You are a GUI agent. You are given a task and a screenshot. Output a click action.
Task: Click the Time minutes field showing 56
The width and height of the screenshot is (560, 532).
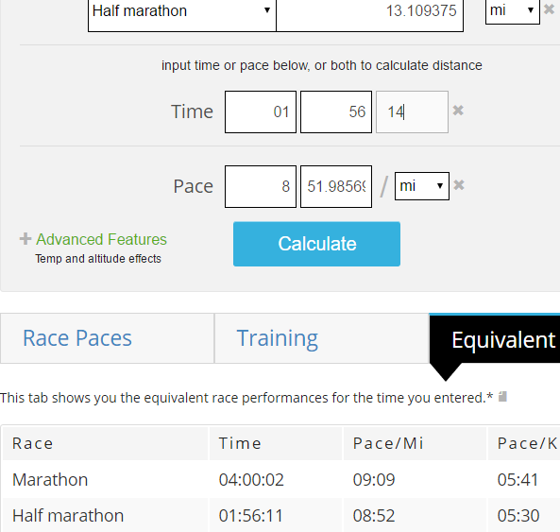tap(336, 112)
